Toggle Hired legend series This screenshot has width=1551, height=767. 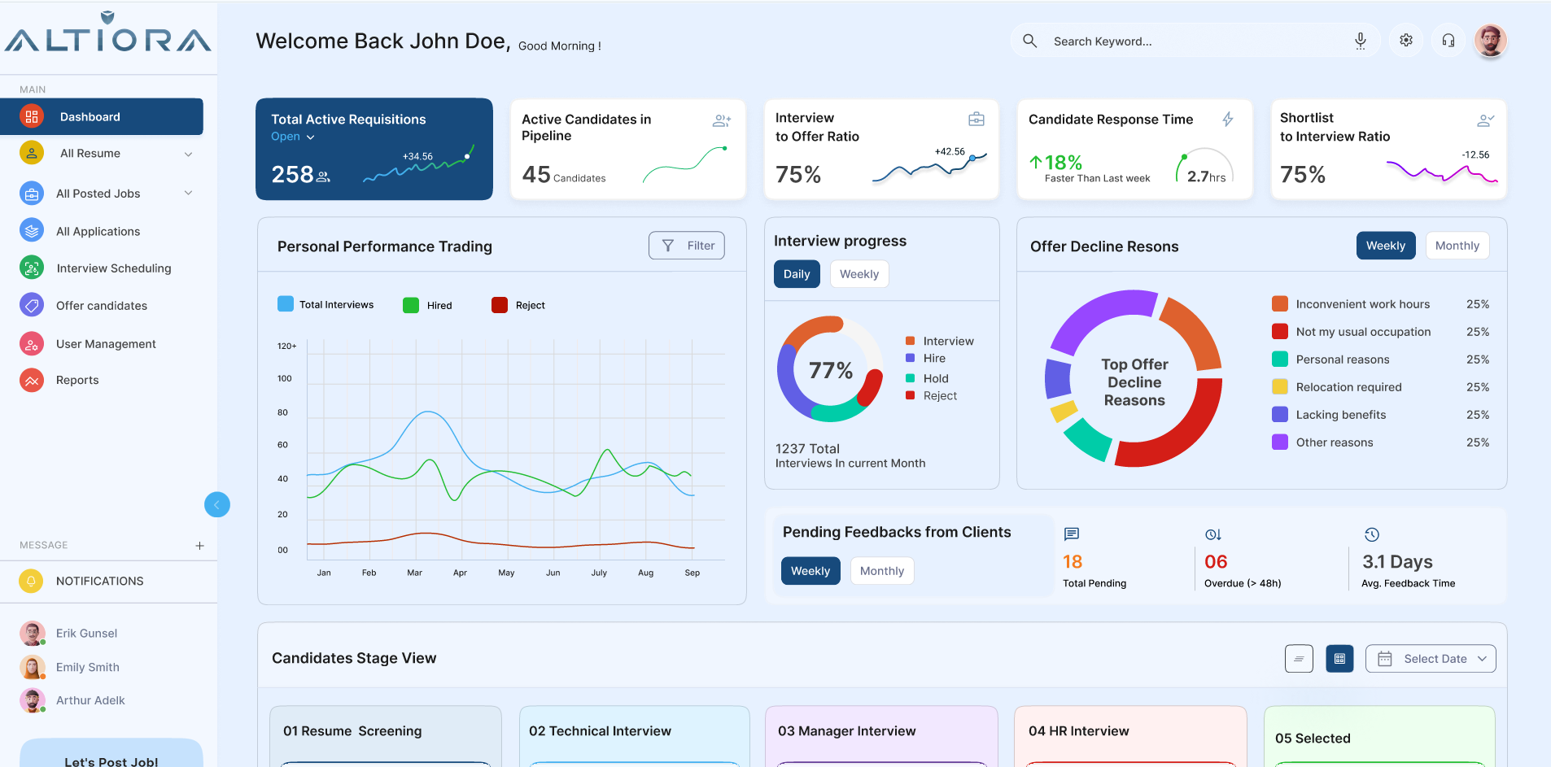[x=428, y=305]
